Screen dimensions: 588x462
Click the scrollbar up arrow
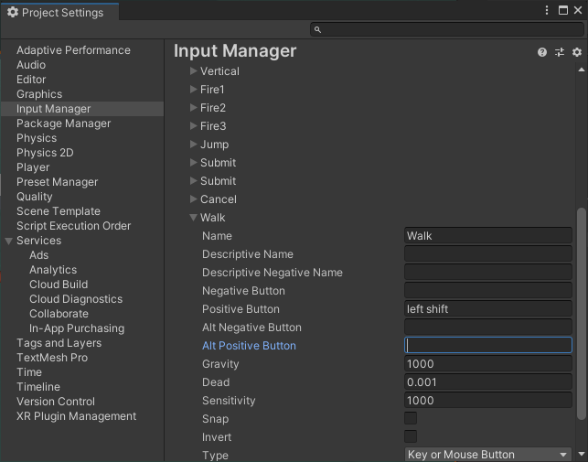coord(582,70)
